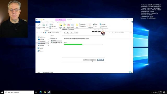The width and height of the screenshot is (167, 94).
Task: Click the Jenkins installer taskbar icon
Action: (49, 92)
